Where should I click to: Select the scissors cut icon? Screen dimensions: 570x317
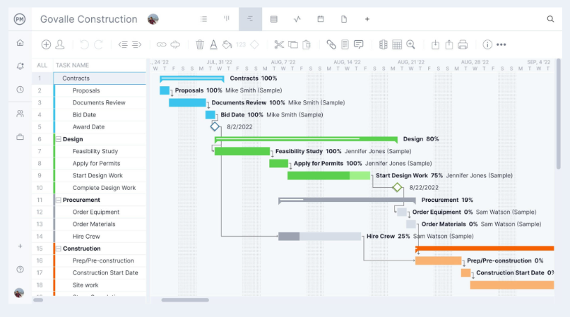pyautogui.click(x=279, y=44)
